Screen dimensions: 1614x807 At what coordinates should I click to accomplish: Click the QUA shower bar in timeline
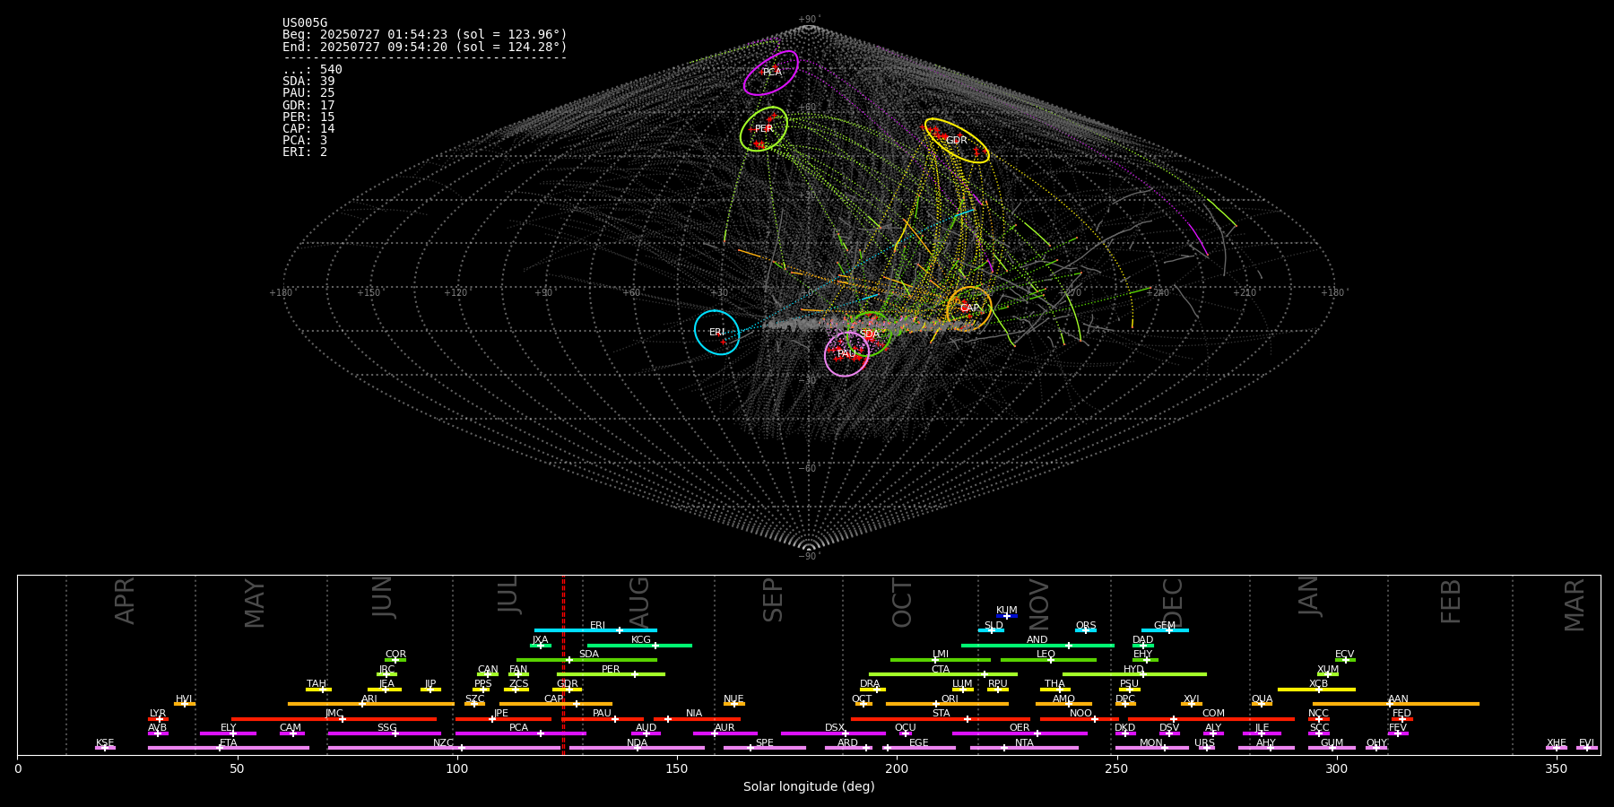pos(1262,704)
